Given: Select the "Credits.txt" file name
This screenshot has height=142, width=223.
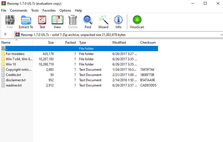Looking at the screenshot, I should (13, 75).
